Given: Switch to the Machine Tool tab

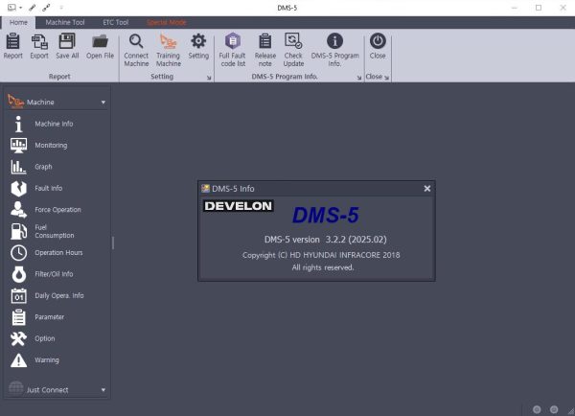Looking at the screenshot, I should (x=65, y=22).
